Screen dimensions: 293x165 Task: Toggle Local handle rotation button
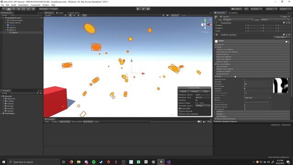(x=54, y=9)
